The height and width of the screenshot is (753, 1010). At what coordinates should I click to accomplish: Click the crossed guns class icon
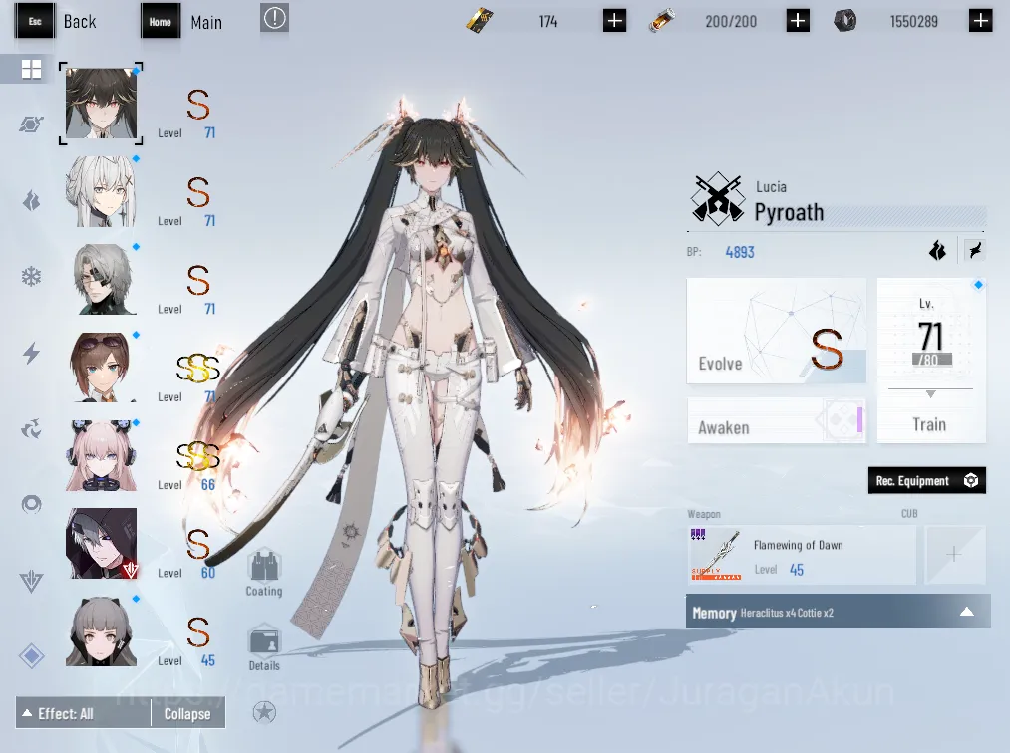(717, 199)
